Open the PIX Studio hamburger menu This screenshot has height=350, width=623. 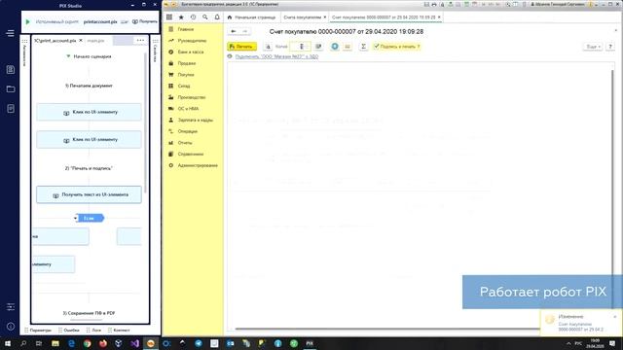tap(11, 33)
